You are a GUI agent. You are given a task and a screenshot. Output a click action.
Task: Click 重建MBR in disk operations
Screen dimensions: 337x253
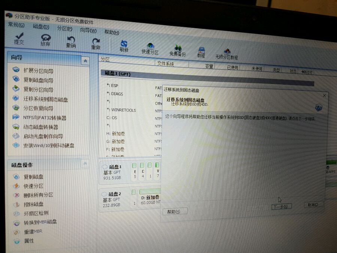point(27,232)
